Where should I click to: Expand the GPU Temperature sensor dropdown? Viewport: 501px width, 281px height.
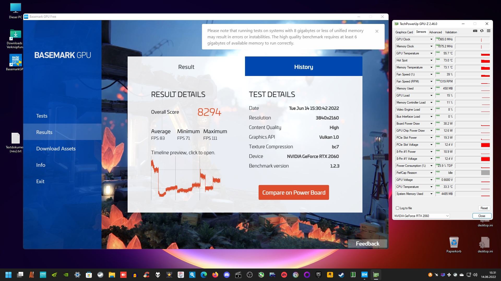(x=431, y=53)
